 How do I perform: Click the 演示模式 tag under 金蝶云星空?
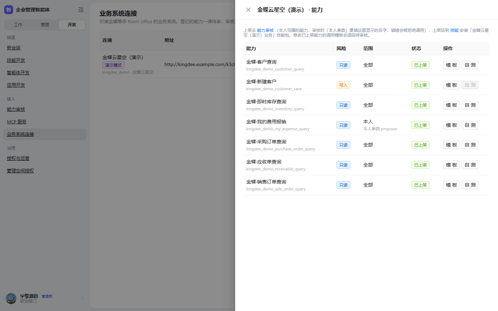[113, 65]
